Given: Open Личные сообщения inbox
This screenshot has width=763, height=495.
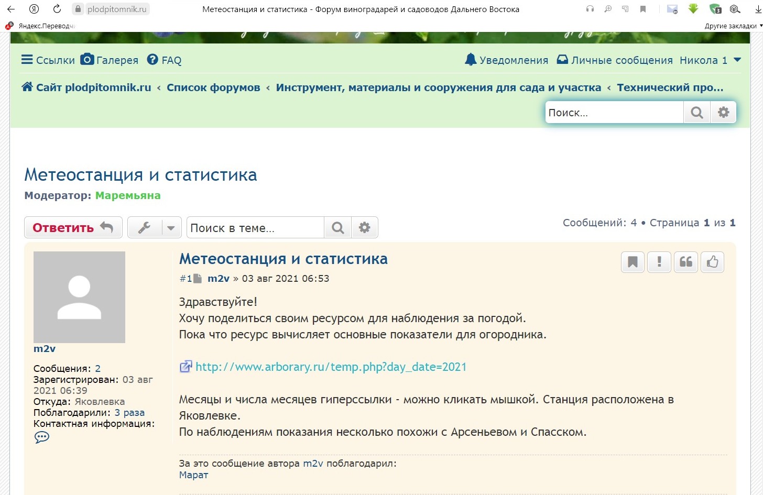Looking at the screenshot, I should pyautogui.click(x=615, y=60).
